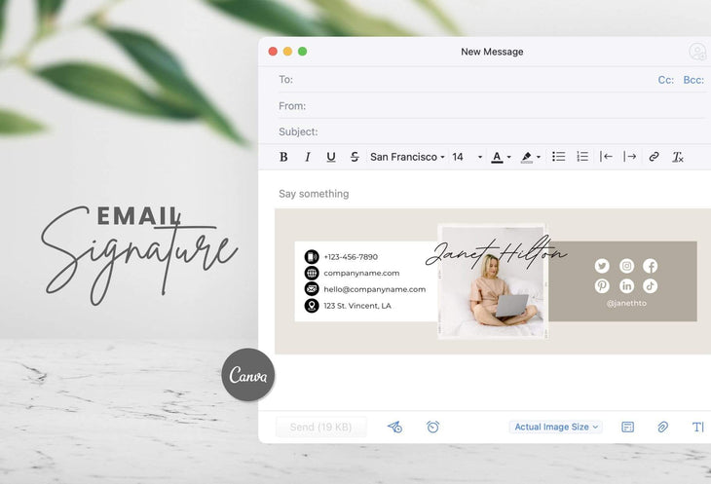
Task: Insert a bulleted list
Action: [559, 157]
